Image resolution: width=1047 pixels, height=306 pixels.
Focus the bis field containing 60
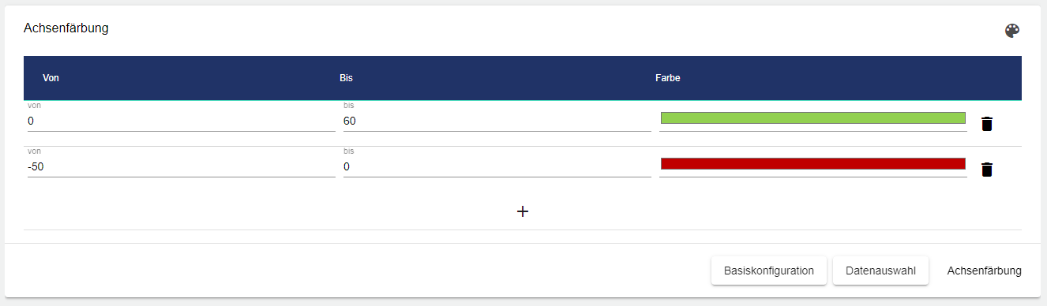pyautogui.click(x=497, y=121)
